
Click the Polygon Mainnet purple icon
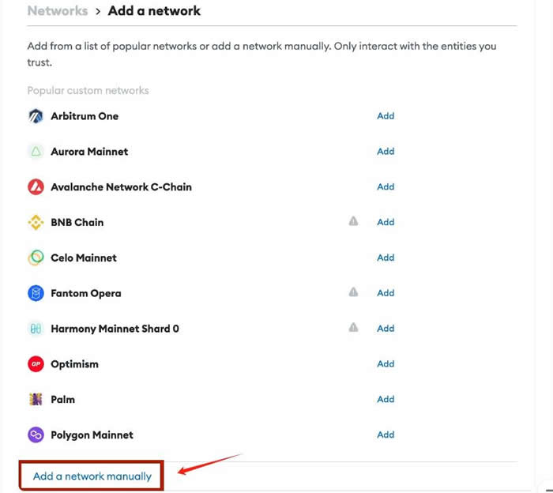pyautogui.click(x=36, y=435)
